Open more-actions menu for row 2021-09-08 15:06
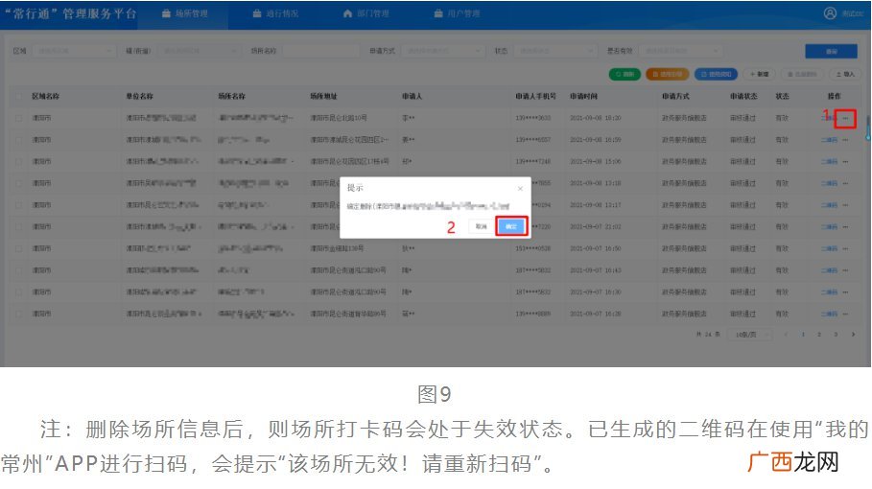872x489 pixels. pos(845,162)
